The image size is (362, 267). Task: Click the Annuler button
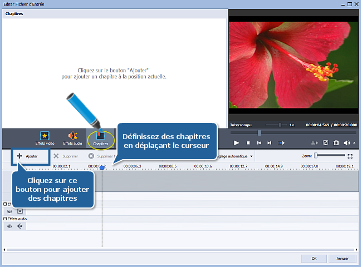point(343,259)
